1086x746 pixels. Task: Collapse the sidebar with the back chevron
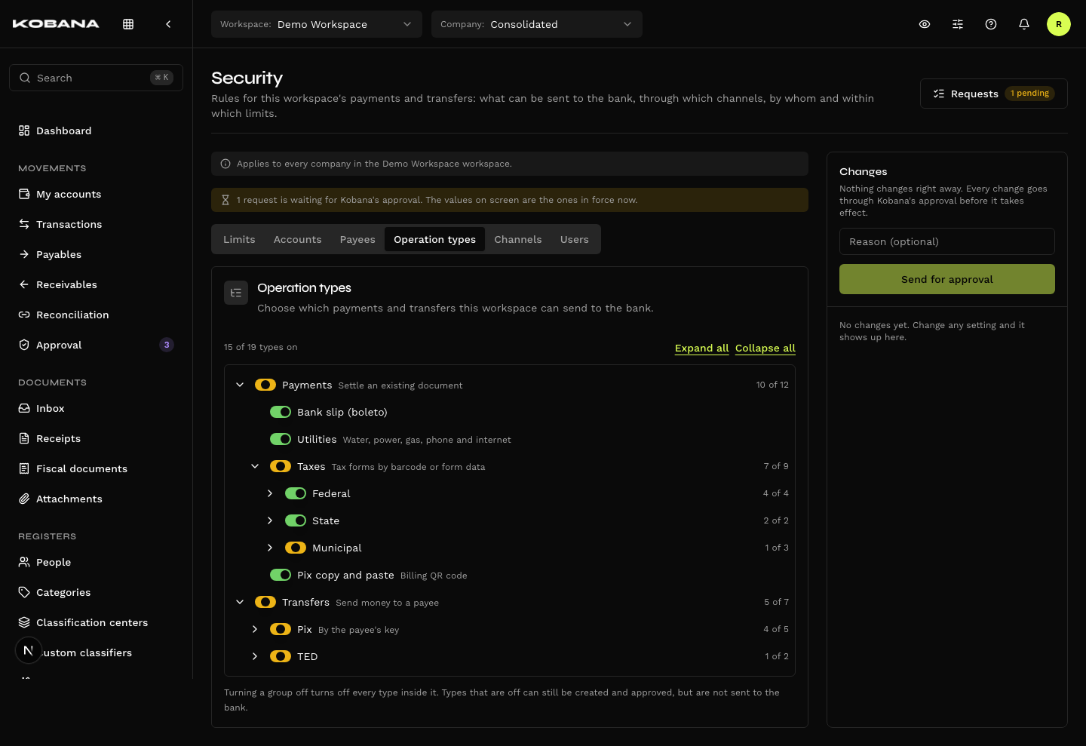click(x=168, y=24)
